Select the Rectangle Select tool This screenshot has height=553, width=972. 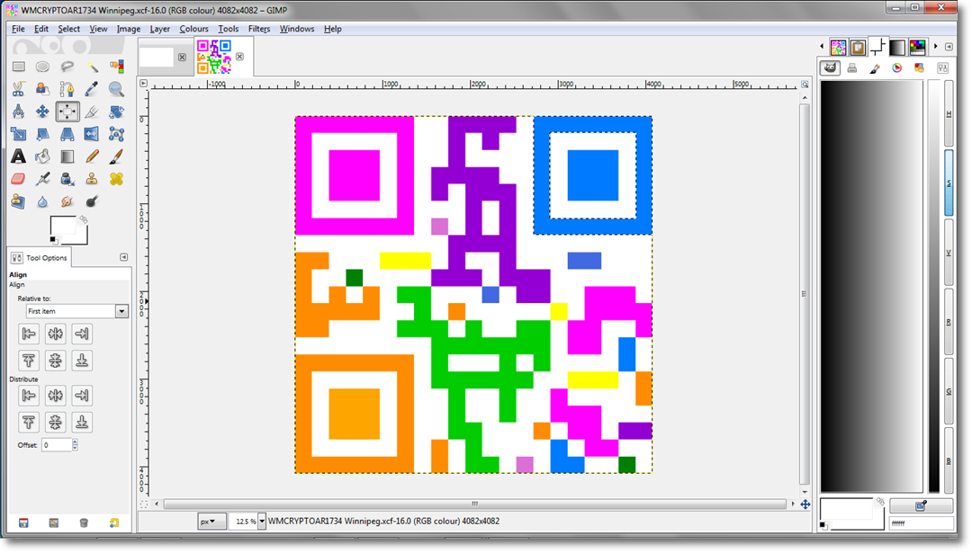click(x=19, y=67)
